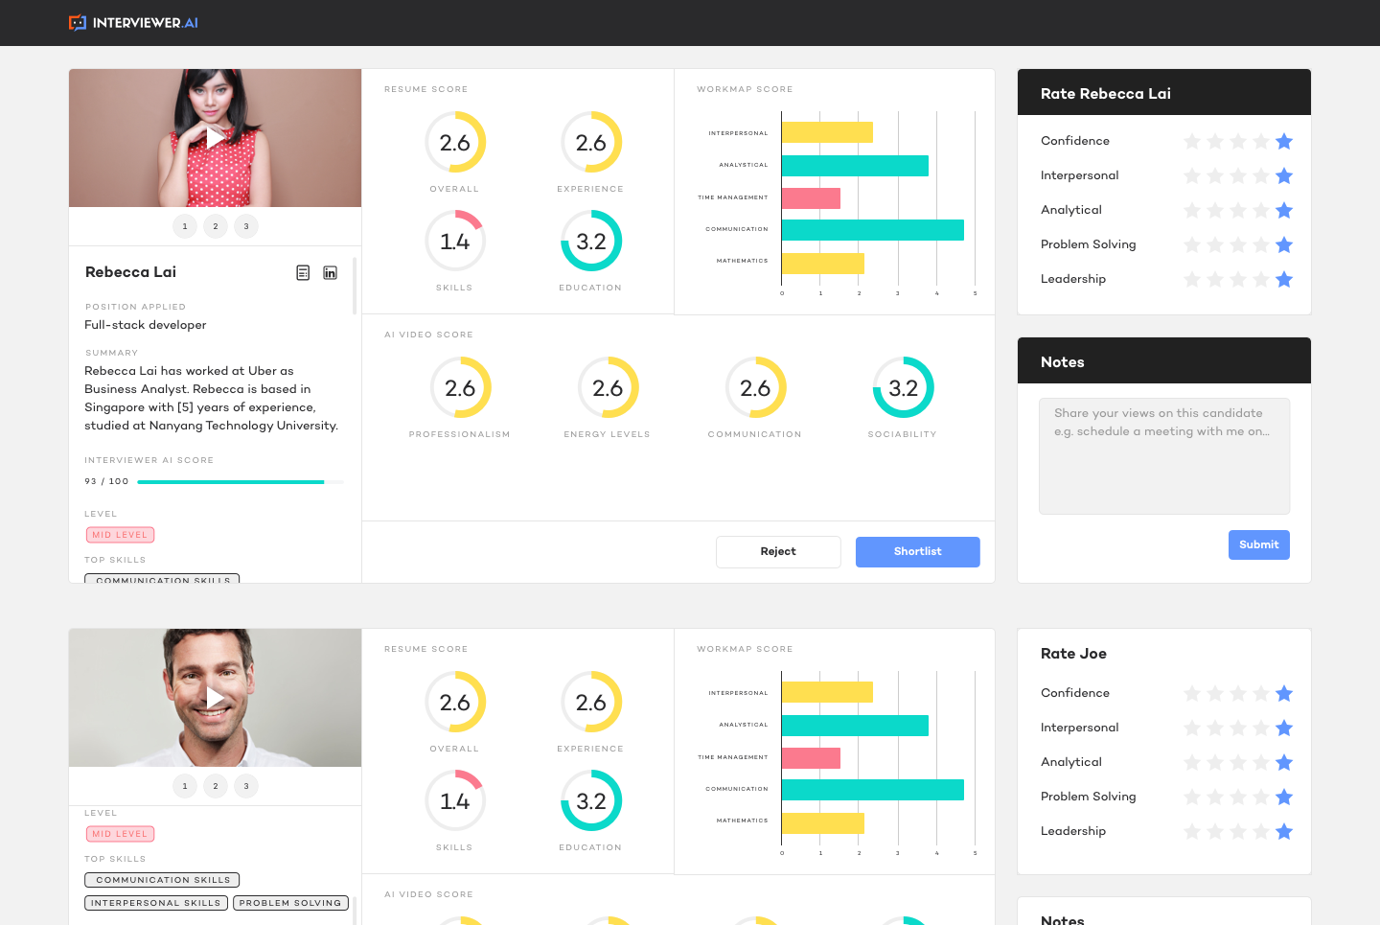Click 'Full-stack developer' position text
The image size is (1380, 925).
point(146,325)
